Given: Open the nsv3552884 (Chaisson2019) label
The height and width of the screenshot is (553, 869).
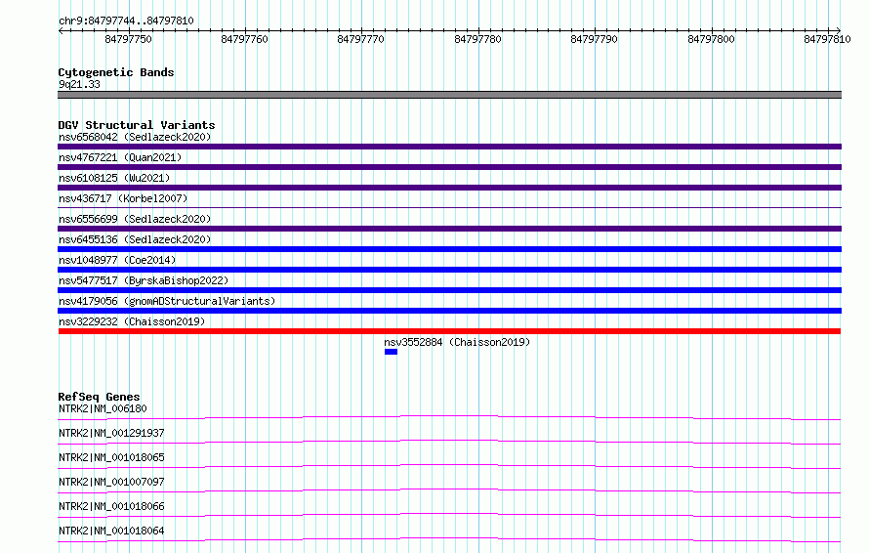Looking at the screenshot, I should click(457, 342).
